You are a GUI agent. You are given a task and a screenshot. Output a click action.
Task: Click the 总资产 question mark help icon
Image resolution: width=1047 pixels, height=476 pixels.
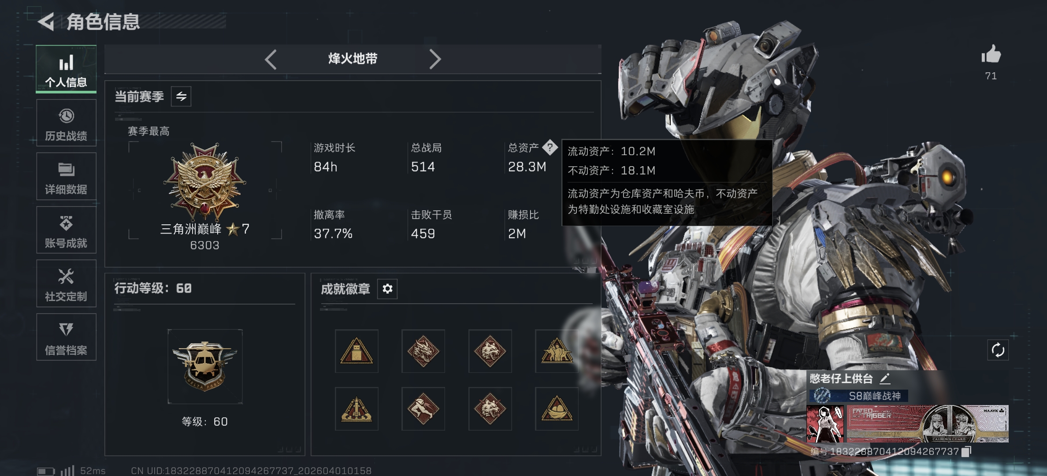(550, 147)
